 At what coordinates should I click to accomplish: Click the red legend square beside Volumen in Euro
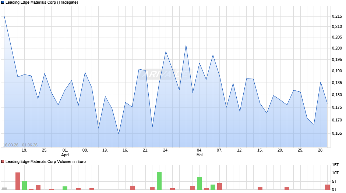click(3, 161)
